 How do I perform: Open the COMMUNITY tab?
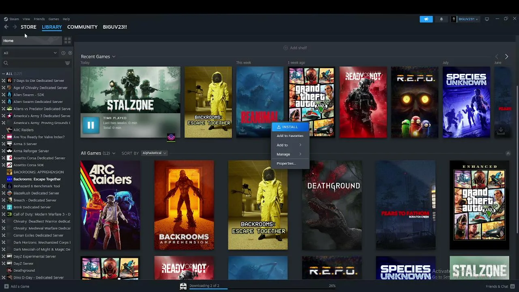click(x=82, y=27)
